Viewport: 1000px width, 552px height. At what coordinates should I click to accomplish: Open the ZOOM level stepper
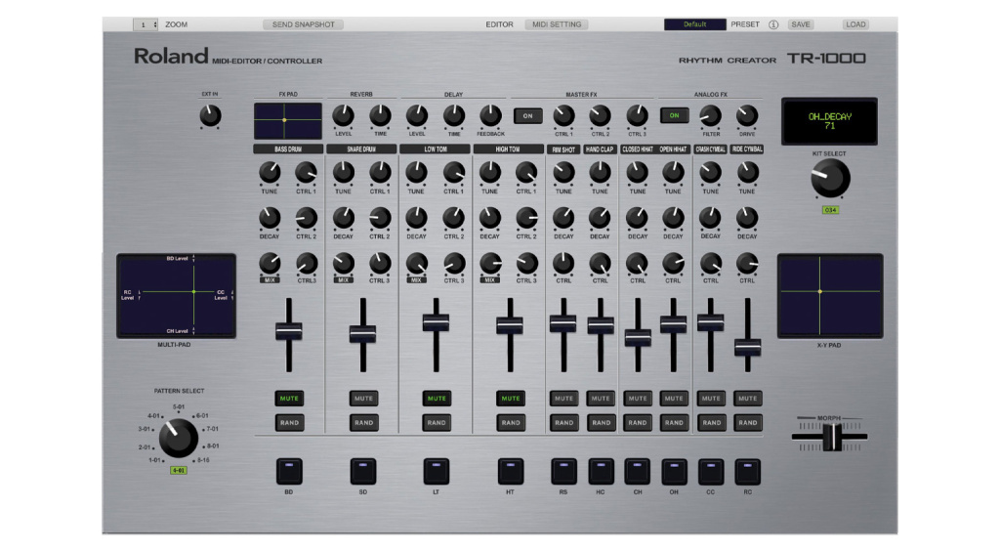click(x=146, y=24)
